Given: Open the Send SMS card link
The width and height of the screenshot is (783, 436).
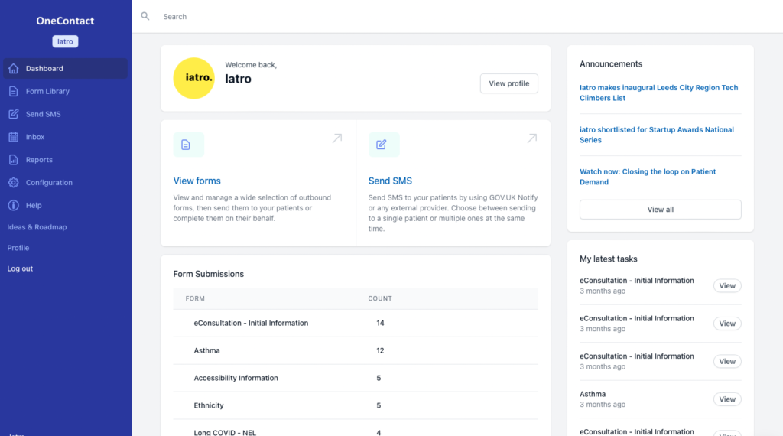Looking at the screenshot, I should click(390, 181).
